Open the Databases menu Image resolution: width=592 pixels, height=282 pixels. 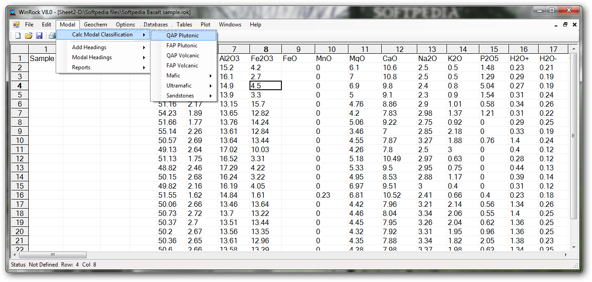[156, 25]
